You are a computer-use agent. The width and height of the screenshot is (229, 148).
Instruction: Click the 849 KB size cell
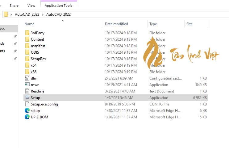click(x=201, y=85)
